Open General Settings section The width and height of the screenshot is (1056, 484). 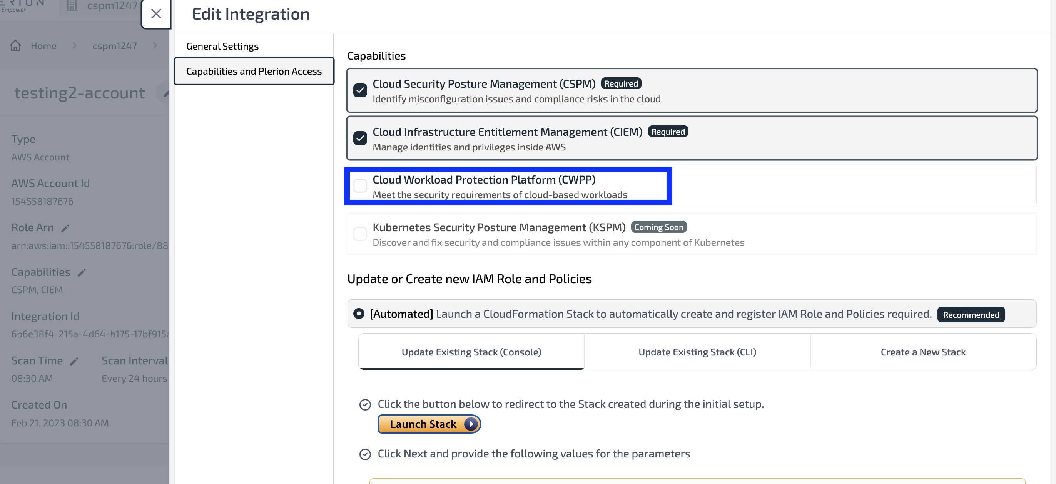click(x=222, y=46)
